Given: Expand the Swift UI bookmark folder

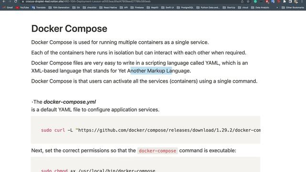Looking at the screenshot, I should pyautogui.click(x=168, y=8).
